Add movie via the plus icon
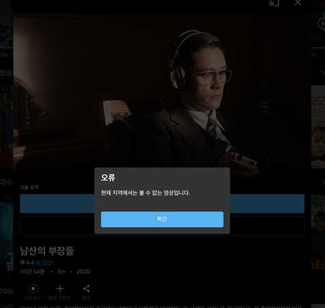Viewport: 325px width, 308px height. [x=60, y=289]
